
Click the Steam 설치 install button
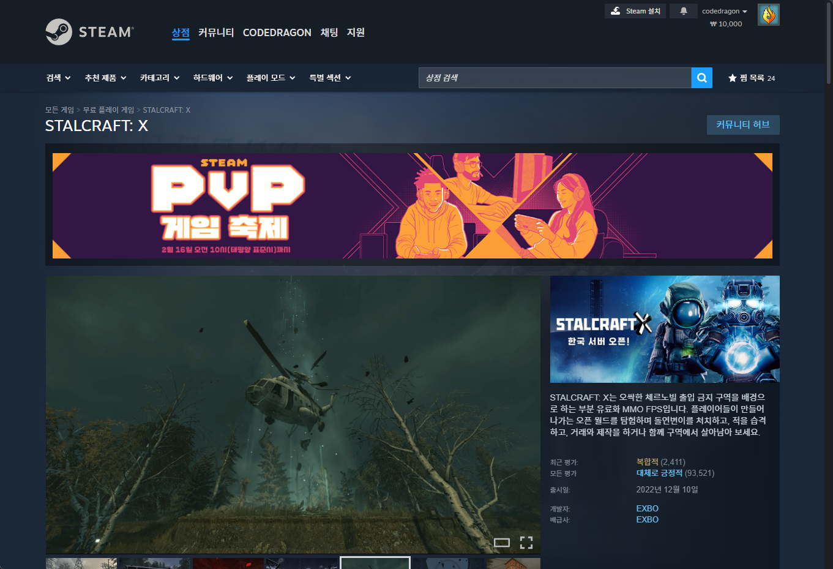tap(635, 11)
